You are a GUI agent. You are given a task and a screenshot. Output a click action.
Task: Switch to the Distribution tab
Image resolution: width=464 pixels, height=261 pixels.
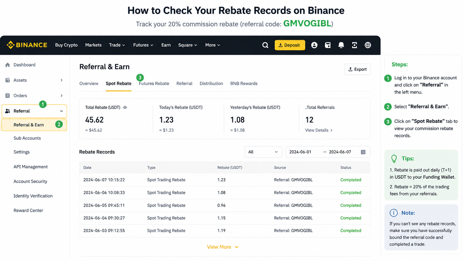(x=211, y=83)
